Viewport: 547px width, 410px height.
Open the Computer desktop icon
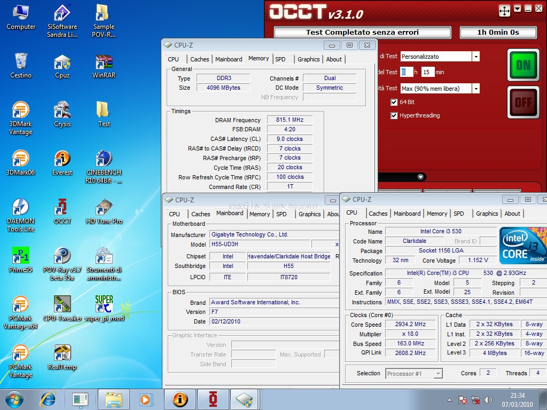pos(21,18)
